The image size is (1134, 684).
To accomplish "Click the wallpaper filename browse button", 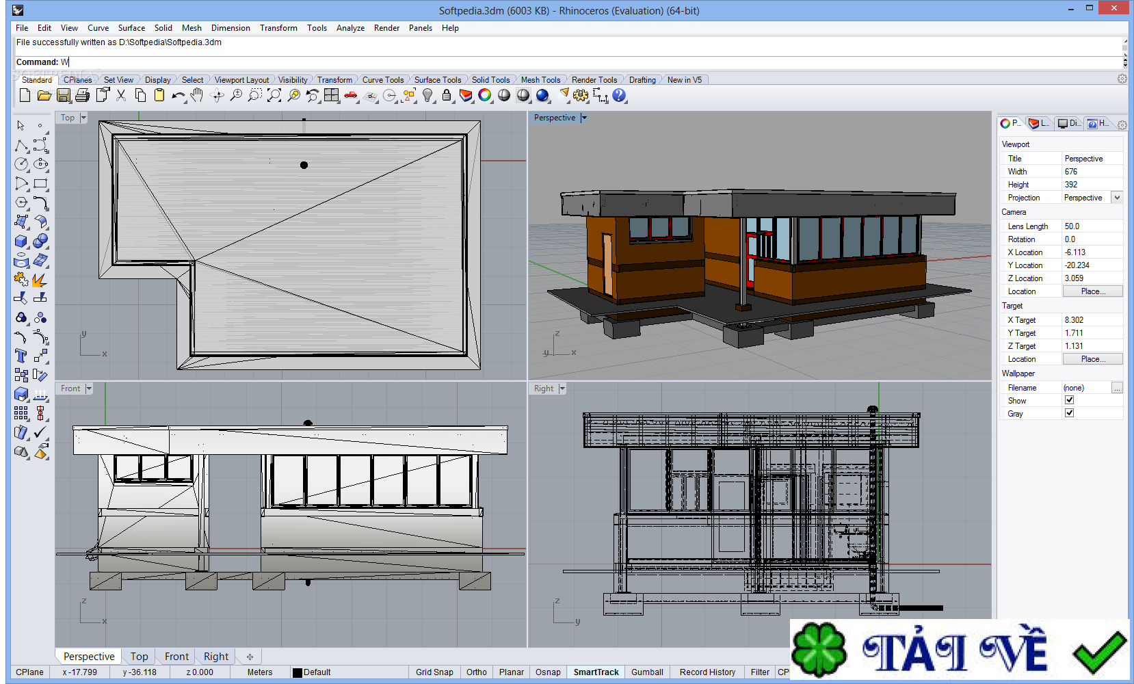I will [1117, 388].
